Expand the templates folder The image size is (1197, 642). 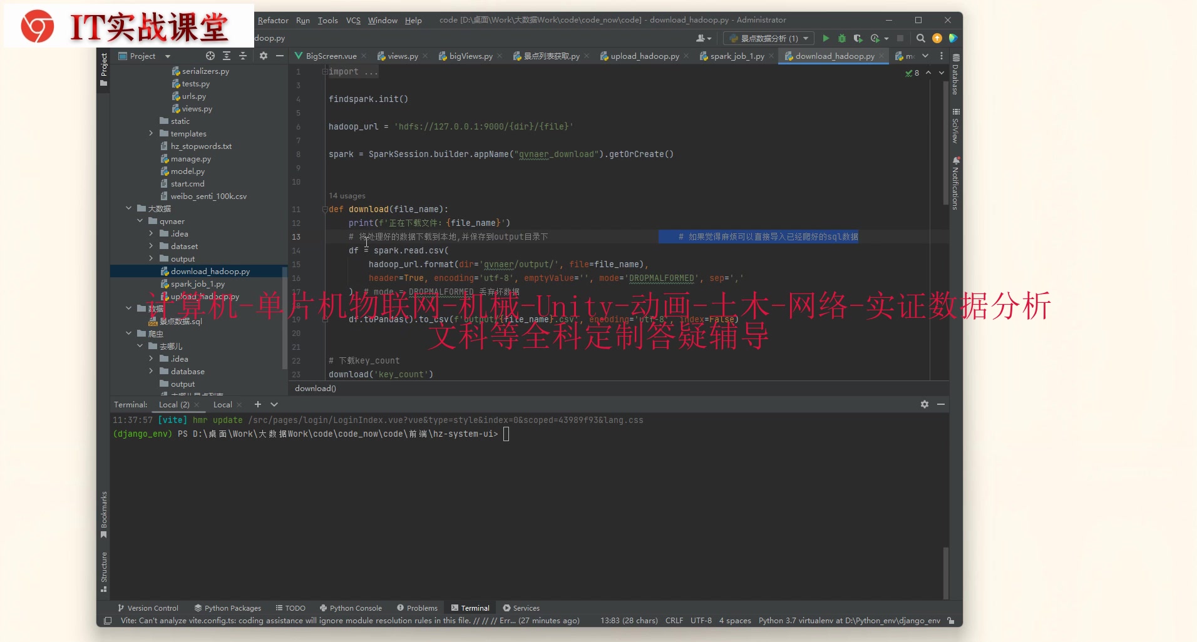pyautogui.click(x=151, y=133)
